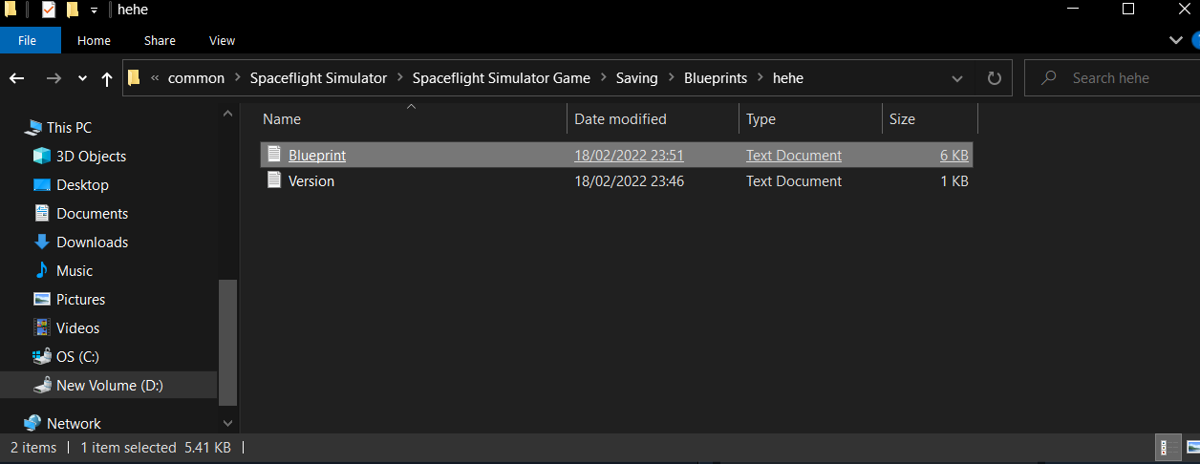Open the Blueprint text document
This screenshot has height=464, width=1200.
click(x=317, y=155)
